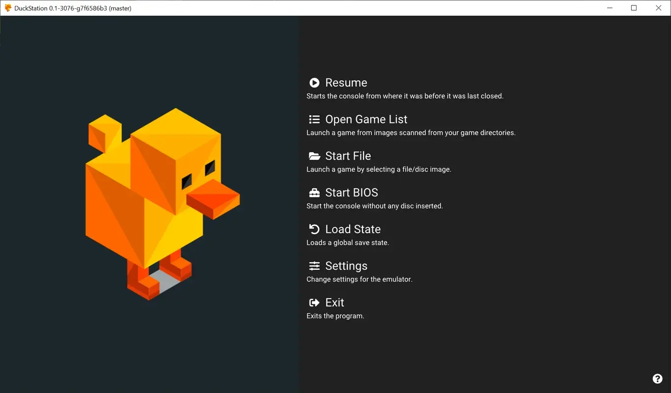Viewport: 671px width, 393px height.
Task: Open Settings to change emulator options
Action: [x=346, y=266]
